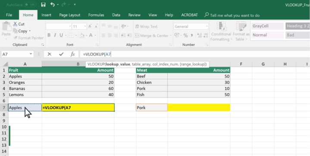The width and height of the screenshot is (310, 156).
Task: Confirm the formula with the checkmark icon
Action: tap(61, 54)
